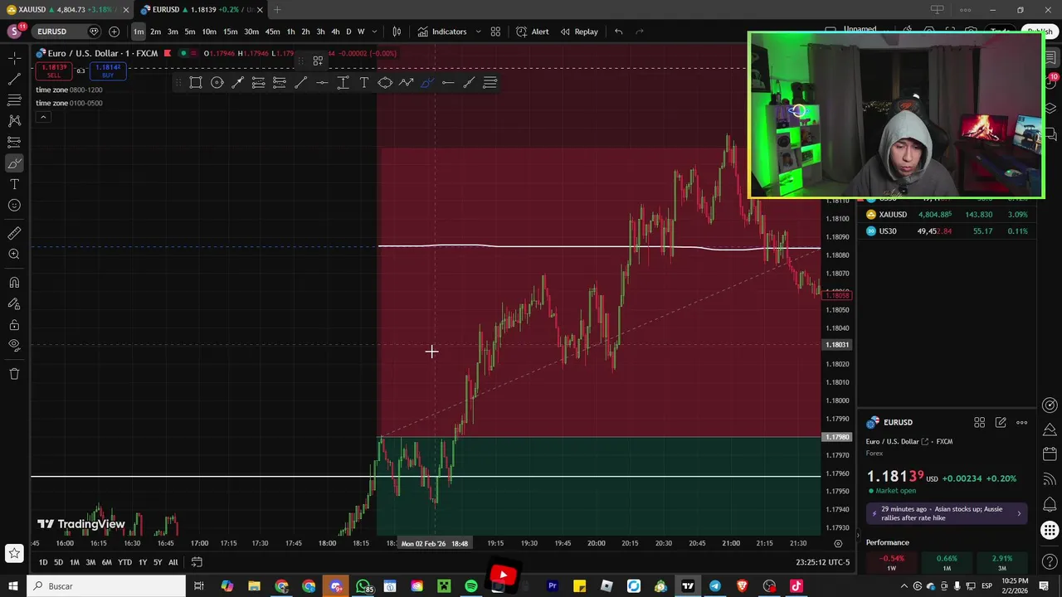Select the ruler measure tool

point(14,234)
